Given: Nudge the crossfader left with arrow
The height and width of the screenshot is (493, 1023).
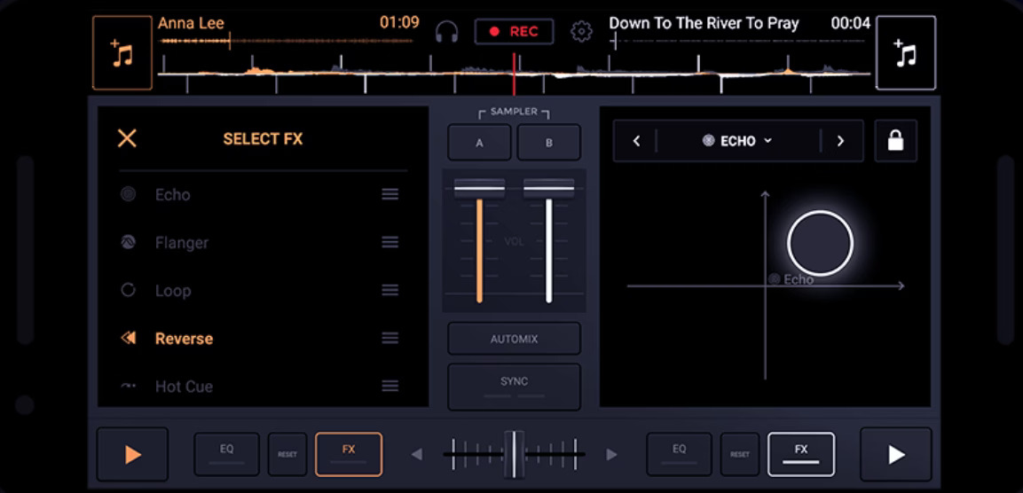Looking at the screenshot, I should (417, 455).
